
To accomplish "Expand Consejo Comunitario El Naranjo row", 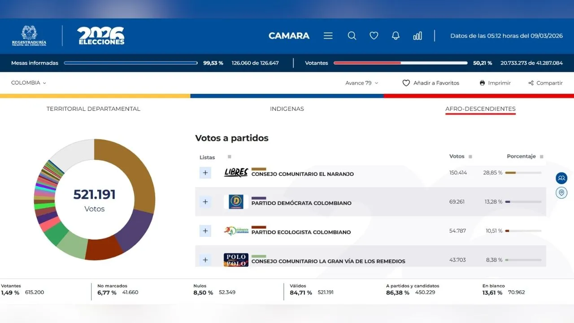I will coord(205,173).
